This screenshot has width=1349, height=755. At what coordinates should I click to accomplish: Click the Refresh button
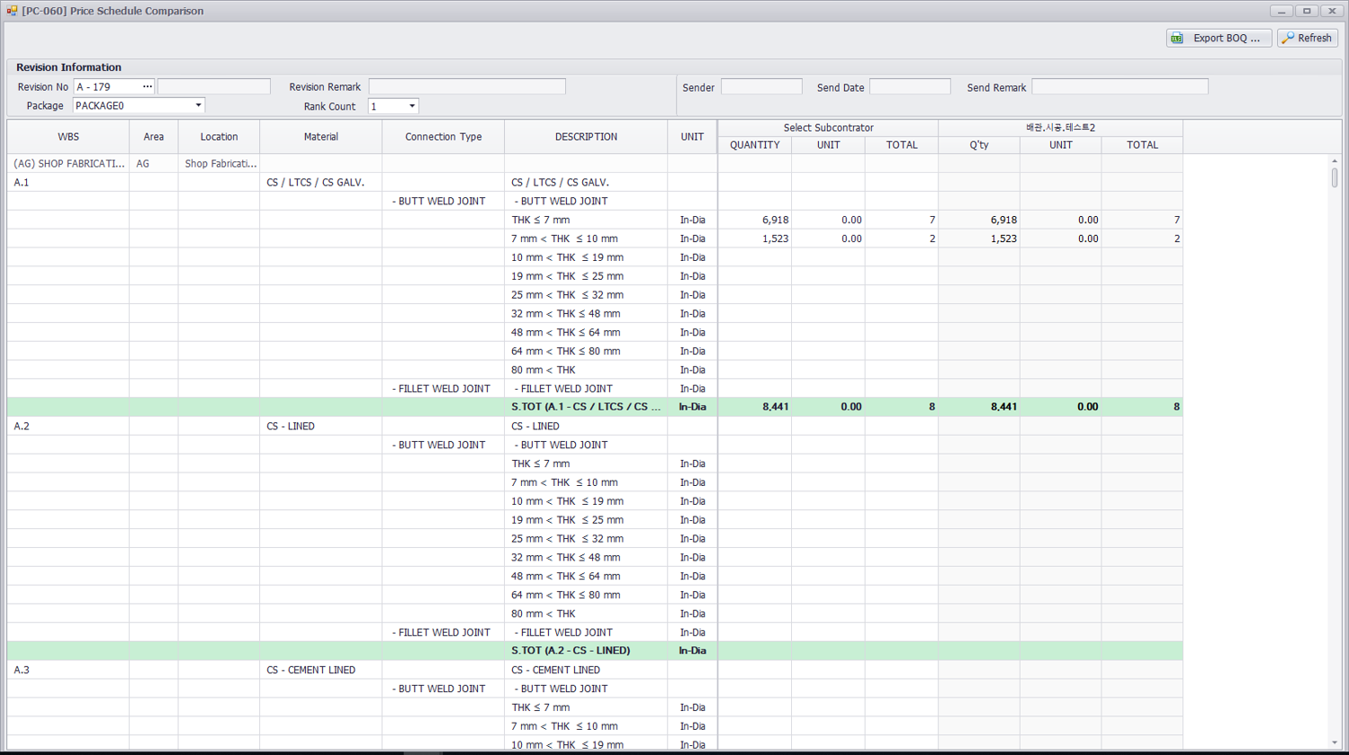(1307, 38)
